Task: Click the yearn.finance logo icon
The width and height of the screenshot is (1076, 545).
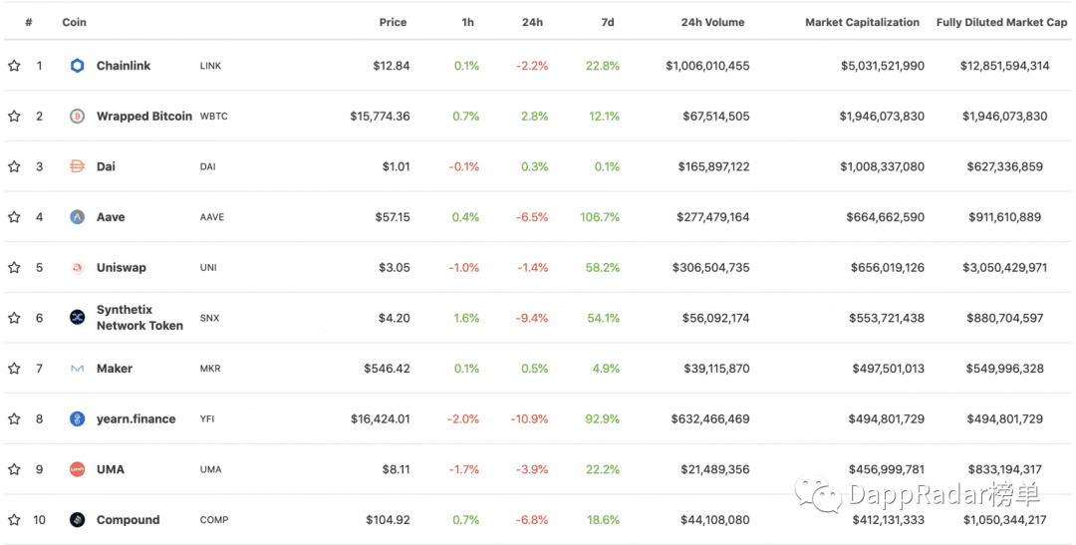Action: [x=78, y=418]
